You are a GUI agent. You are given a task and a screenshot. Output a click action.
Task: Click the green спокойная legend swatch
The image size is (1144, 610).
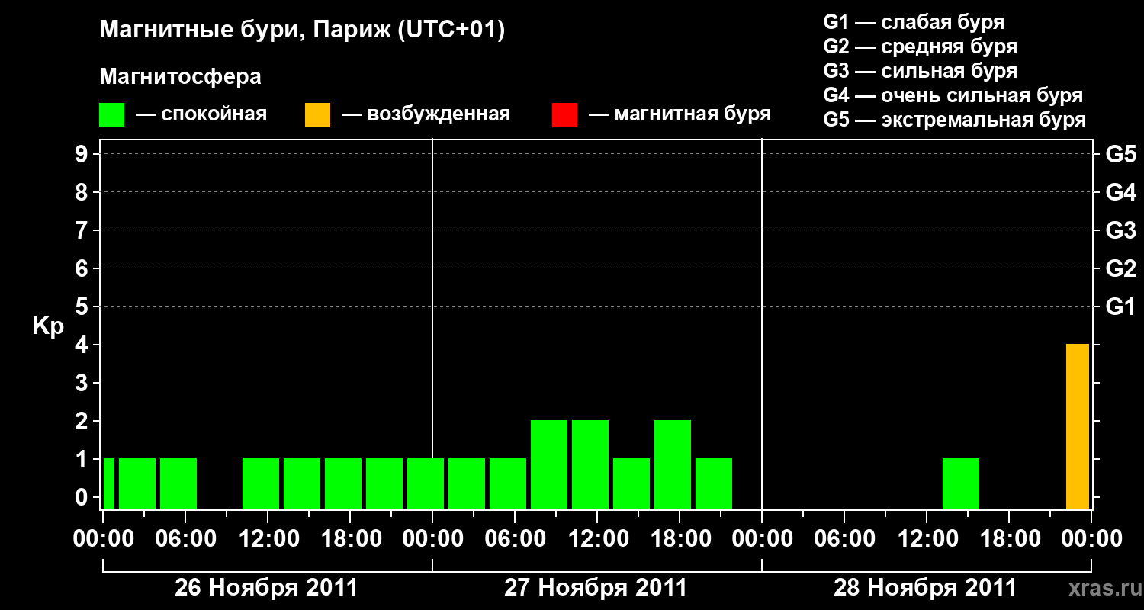click(x=111, y=115)
